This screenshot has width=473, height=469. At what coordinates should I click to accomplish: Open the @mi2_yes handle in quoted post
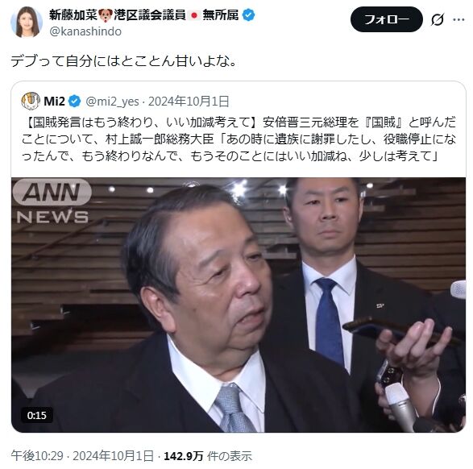pyautogui.click(x=112, y=102)
